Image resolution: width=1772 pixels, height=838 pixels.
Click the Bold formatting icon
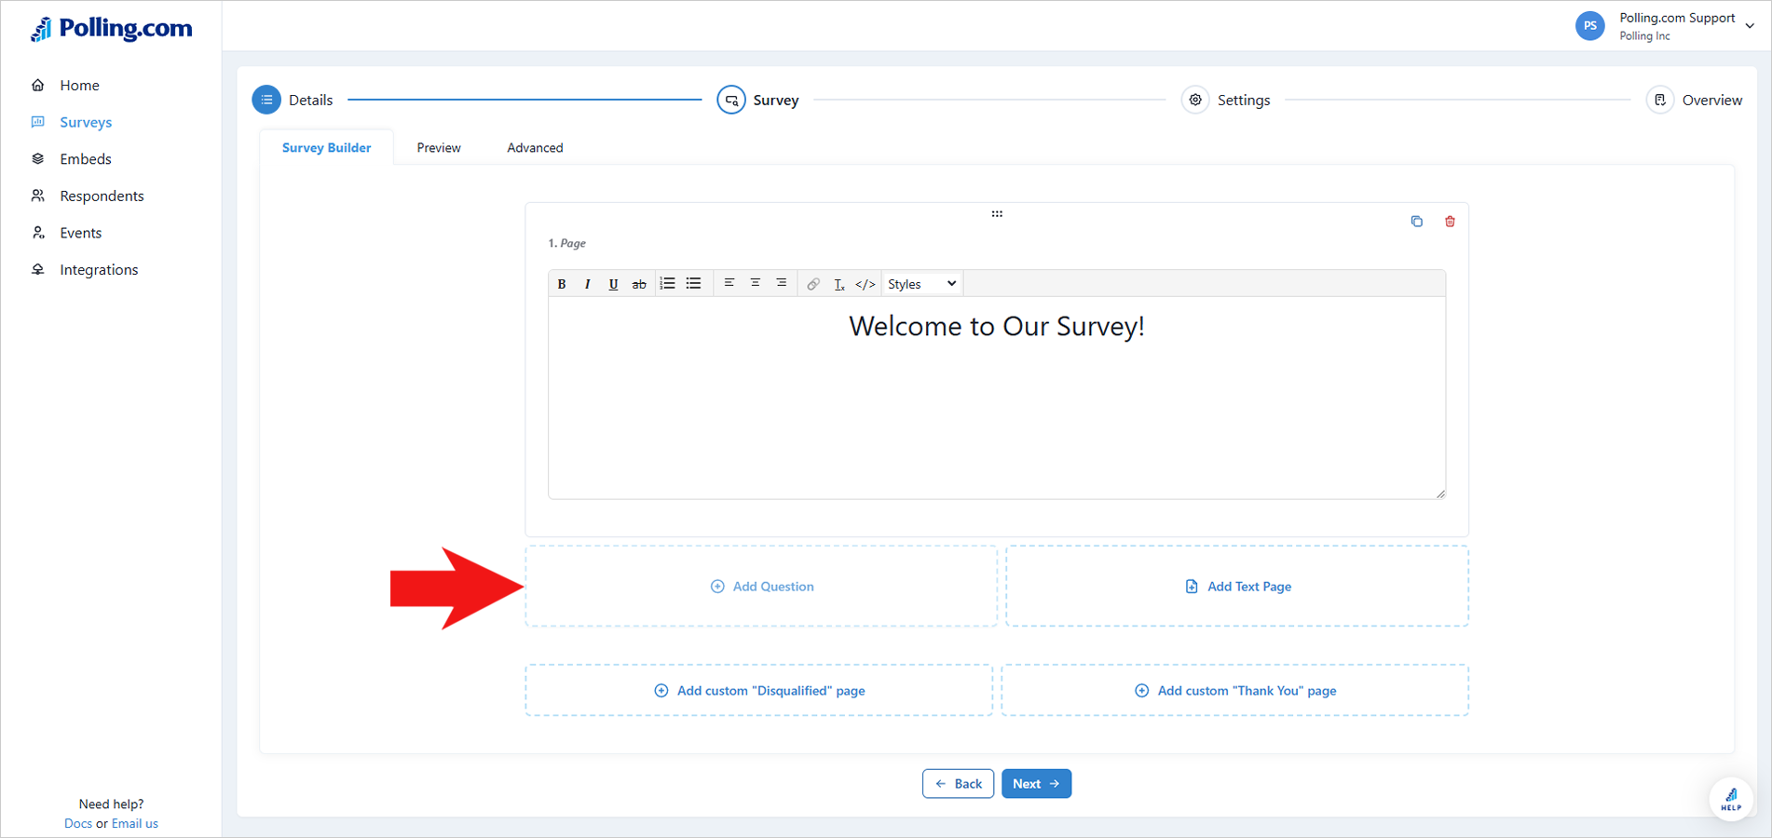coord(562,284)
